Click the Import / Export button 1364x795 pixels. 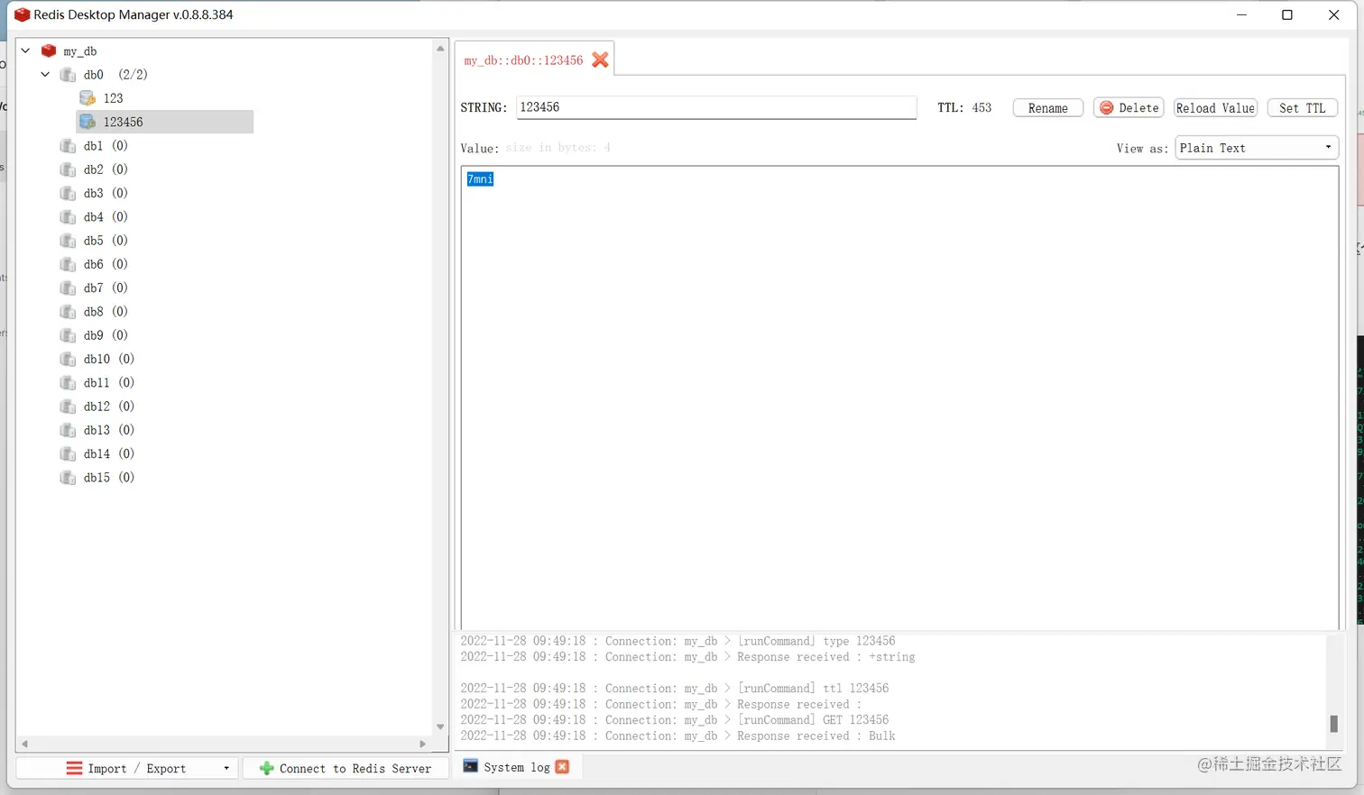click(x=127, y=769)
